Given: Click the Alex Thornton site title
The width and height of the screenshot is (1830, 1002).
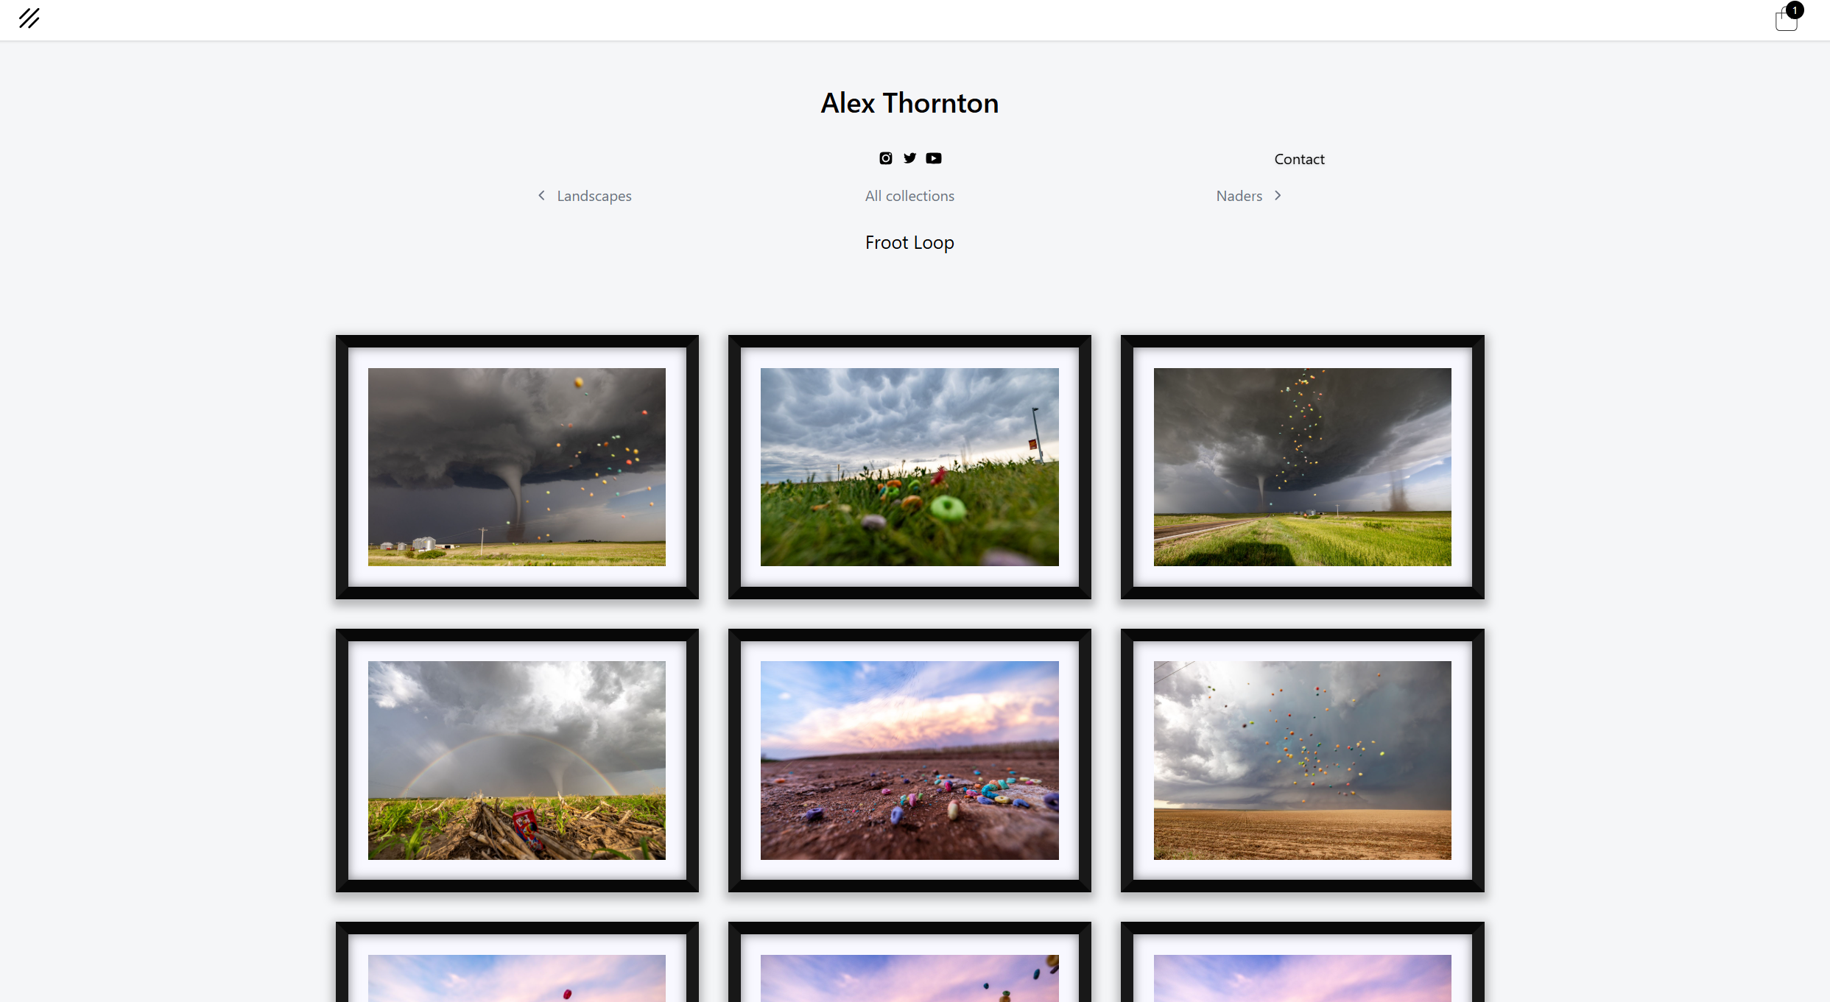Looking at the screenshot, I should (x=909, y=103).
